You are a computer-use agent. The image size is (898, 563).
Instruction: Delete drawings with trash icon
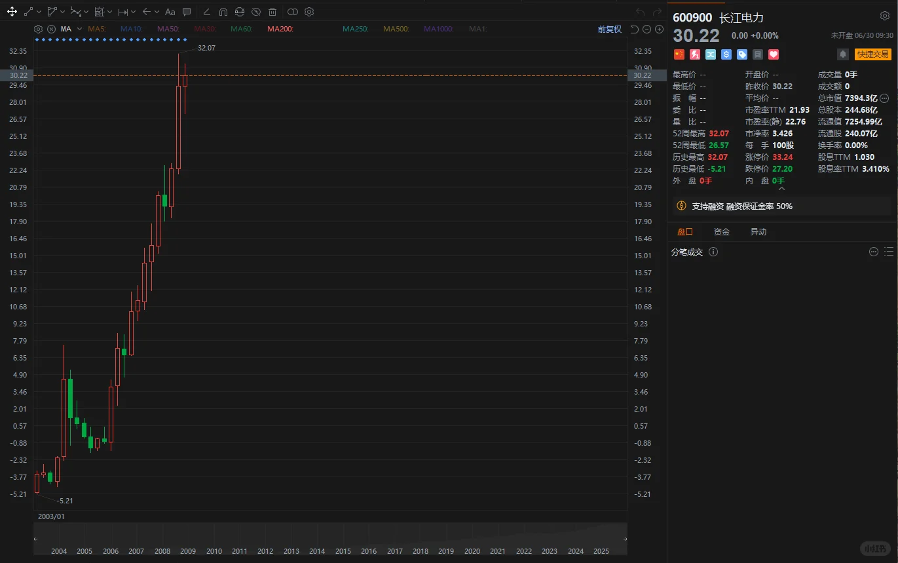tap(272, 12)
